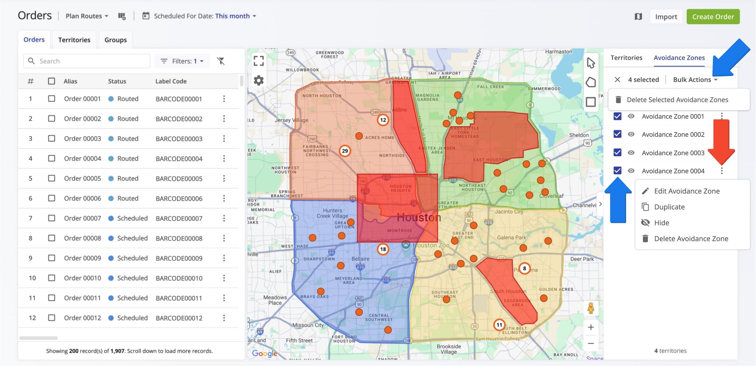Toggle map fullscreen mode icon
This screenshot has width=756, height=366.
tap(259, 61)
